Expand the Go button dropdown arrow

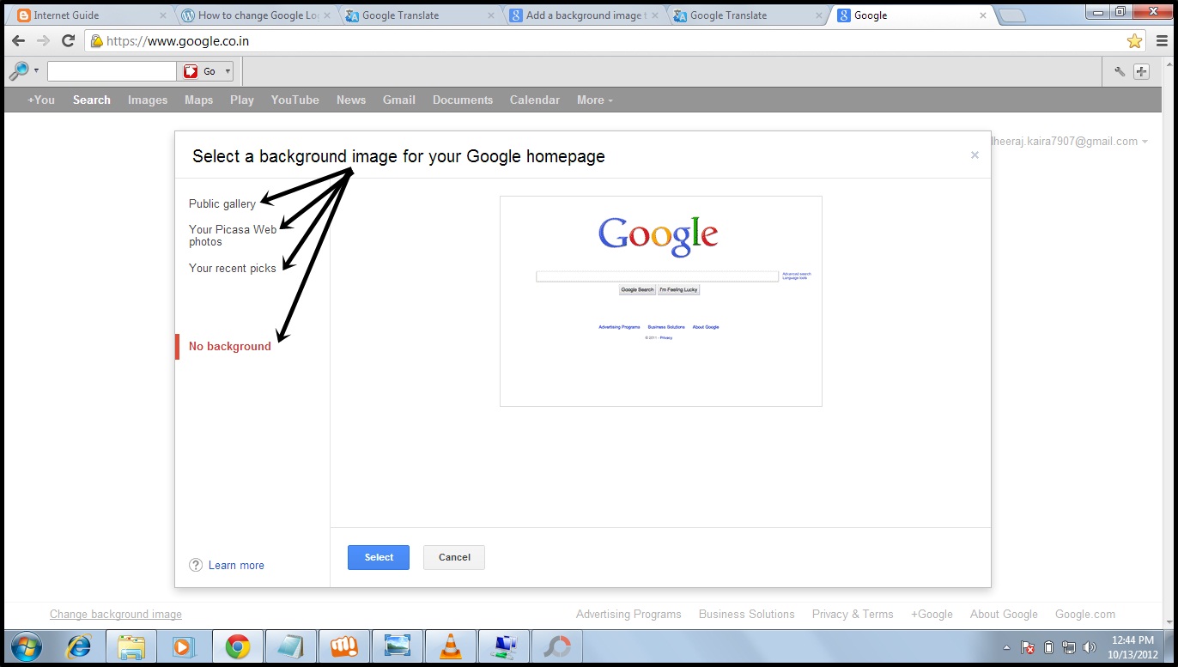click(x=227, y=70)
